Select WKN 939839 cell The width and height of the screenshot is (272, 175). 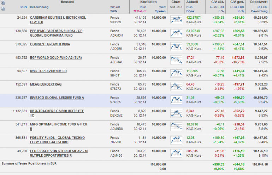click(116, 22)
